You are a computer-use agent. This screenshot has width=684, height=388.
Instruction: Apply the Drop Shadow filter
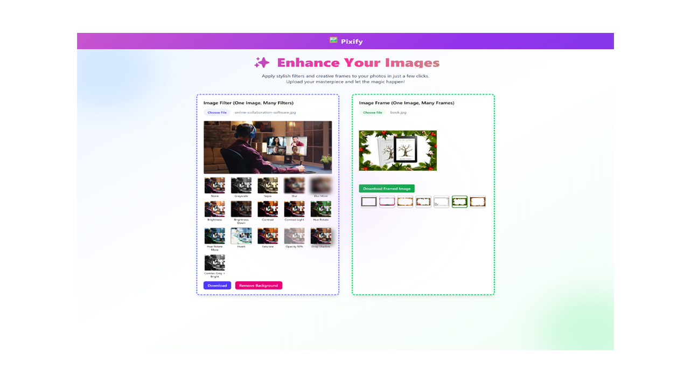click(x=320, y=235)
